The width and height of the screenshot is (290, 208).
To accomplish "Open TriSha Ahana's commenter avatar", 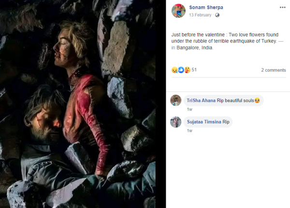I will click(176, 100).
